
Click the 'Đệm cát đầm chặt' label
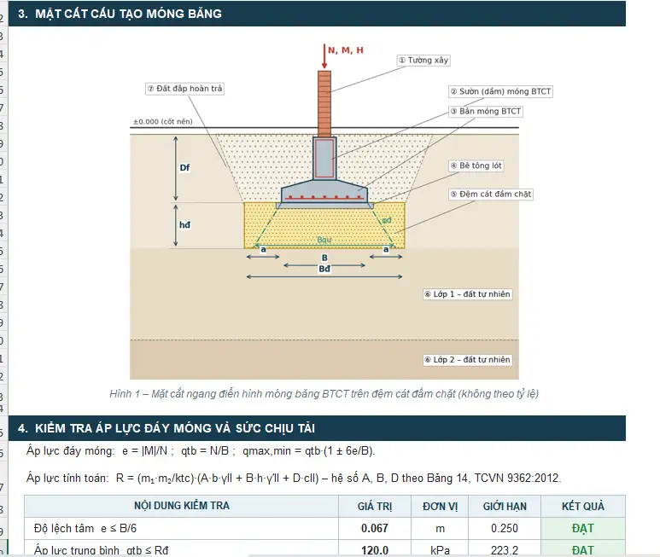491,194
